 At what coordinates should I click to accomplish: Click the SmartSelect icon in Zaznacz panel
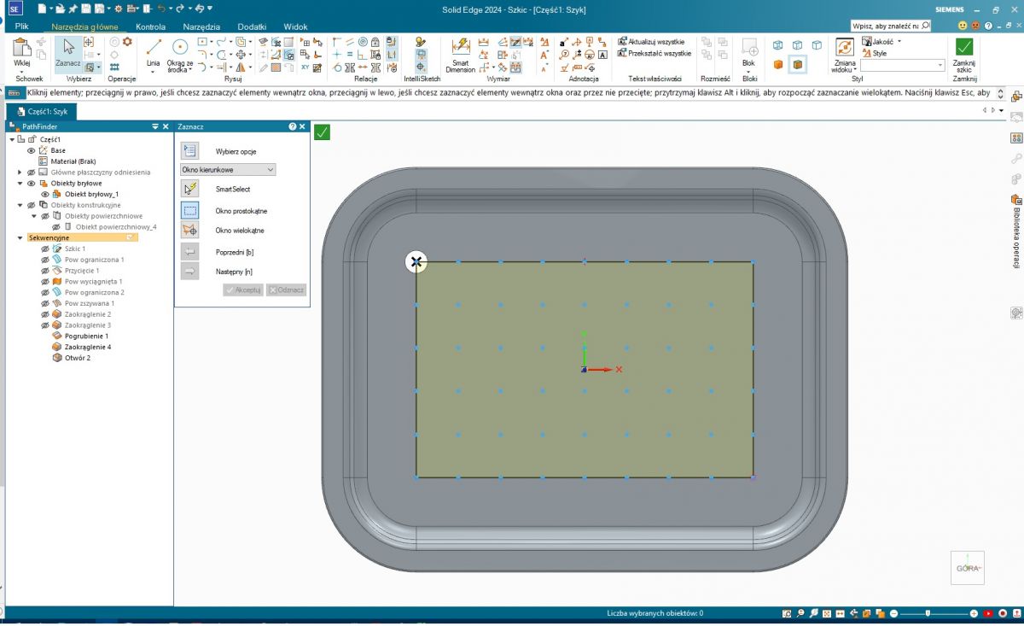[x=190, y=189]
